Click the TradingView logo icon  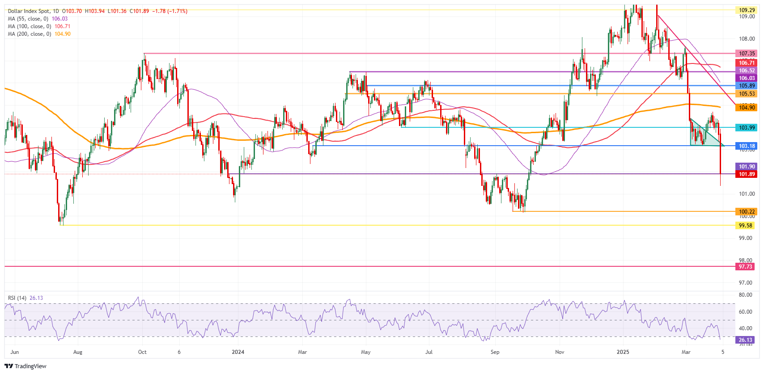[9, 366]
